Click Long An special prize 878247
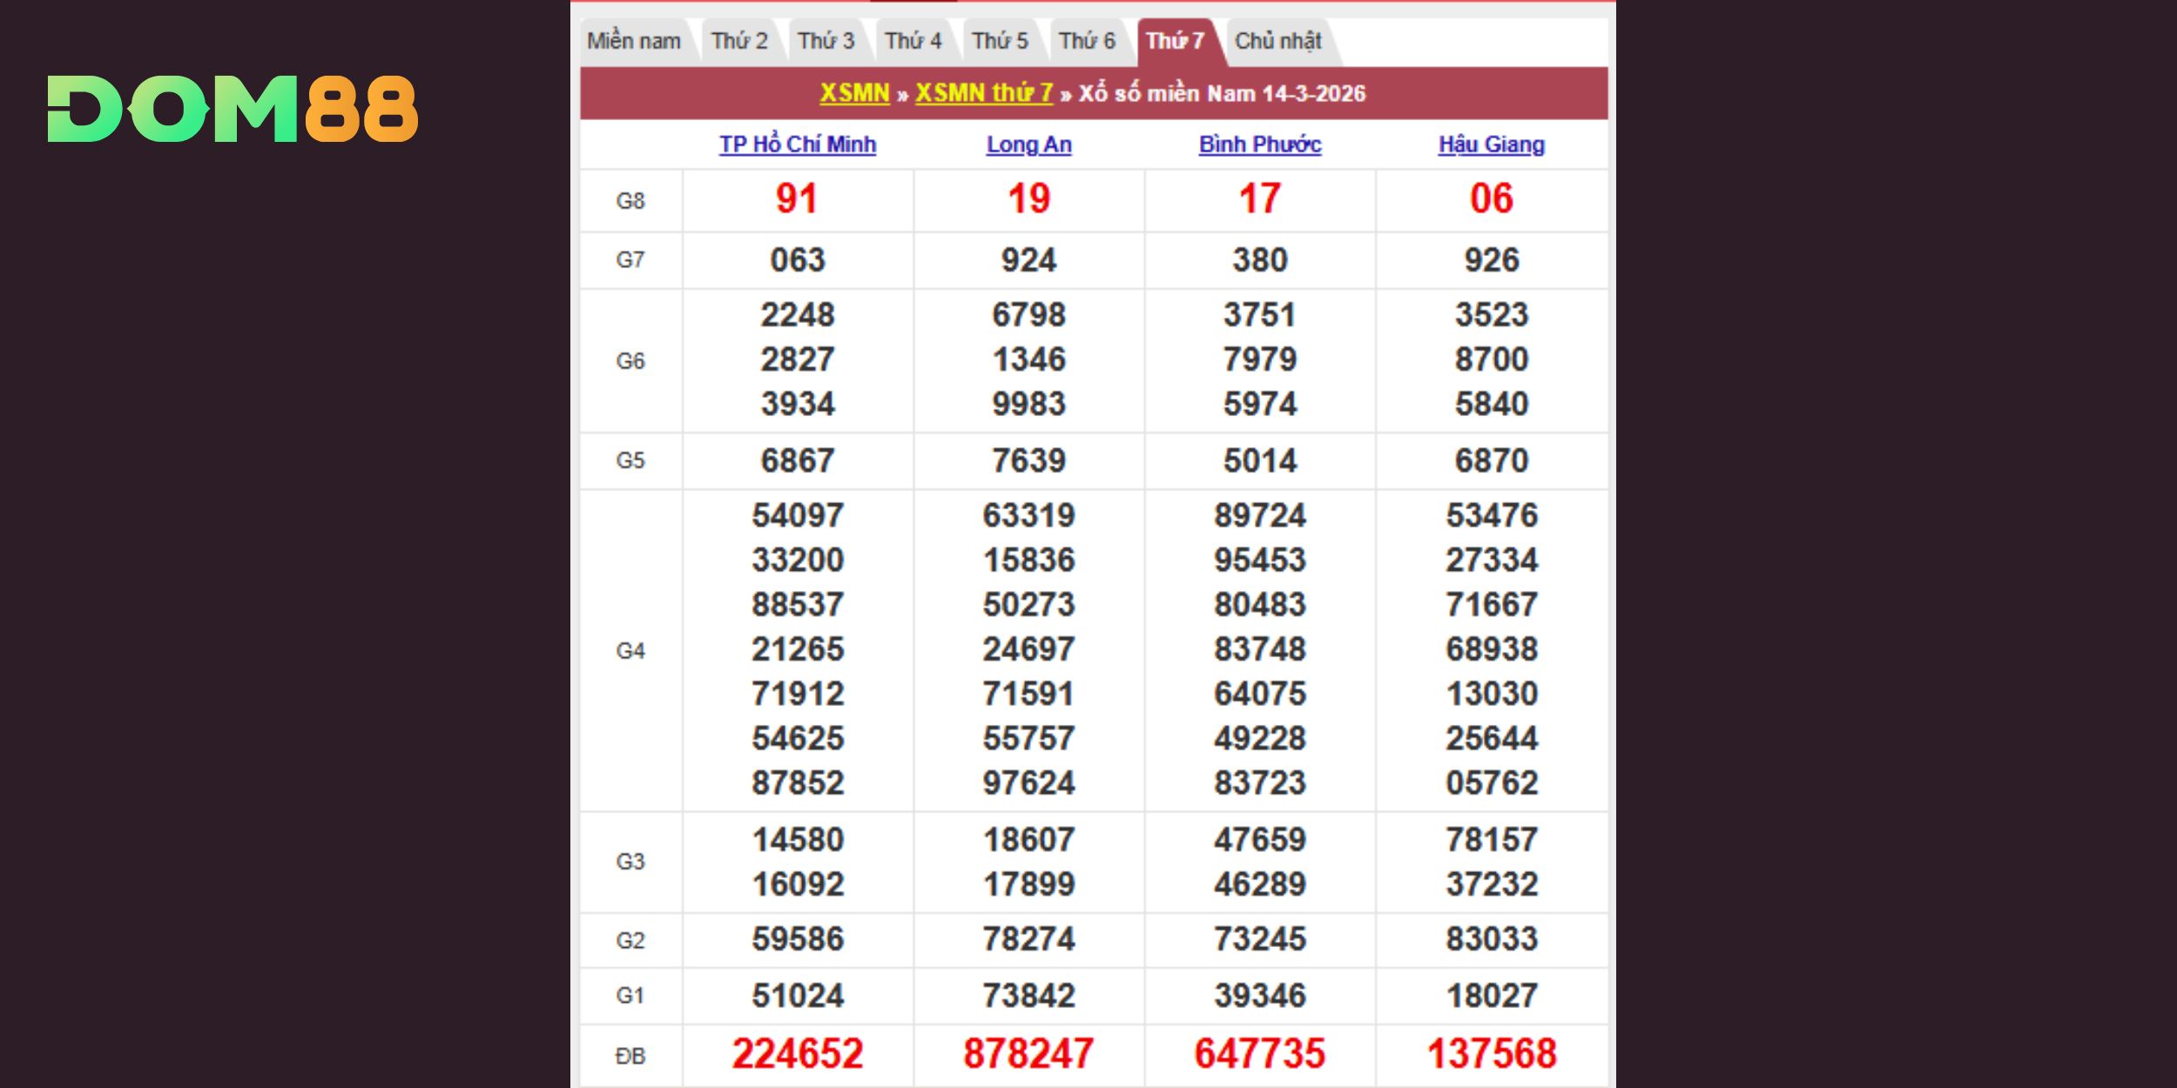This screenshot has height=1088, width=2177. coord(1028,1054)
